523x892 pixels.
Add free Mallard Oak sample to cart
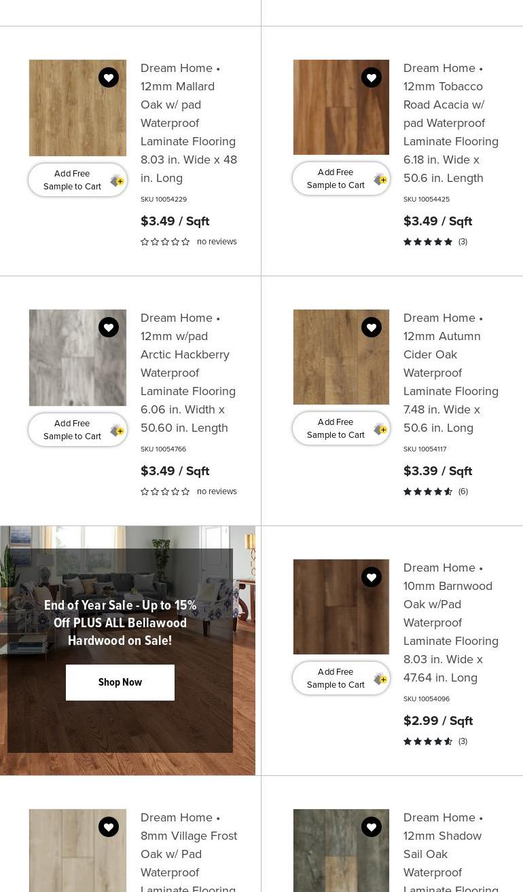[77, 180]
